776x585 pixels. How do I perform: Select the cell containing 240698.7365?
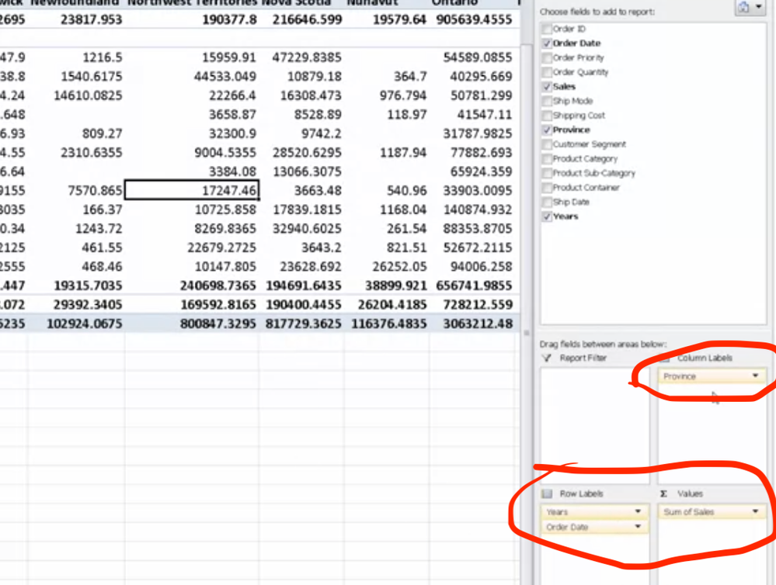[x=192, y=286]
